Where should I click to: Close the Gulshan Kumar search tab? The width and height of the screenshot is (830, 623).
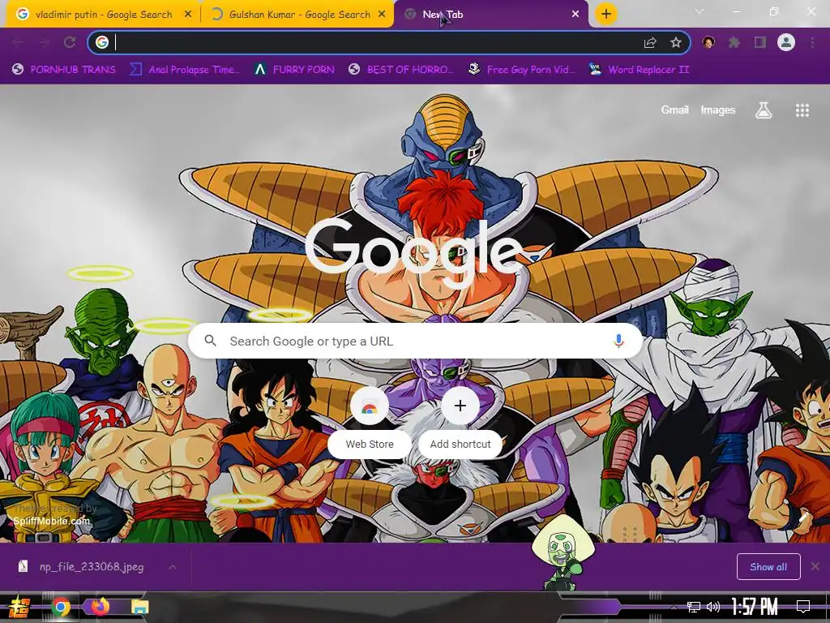[x=382, y=15]
